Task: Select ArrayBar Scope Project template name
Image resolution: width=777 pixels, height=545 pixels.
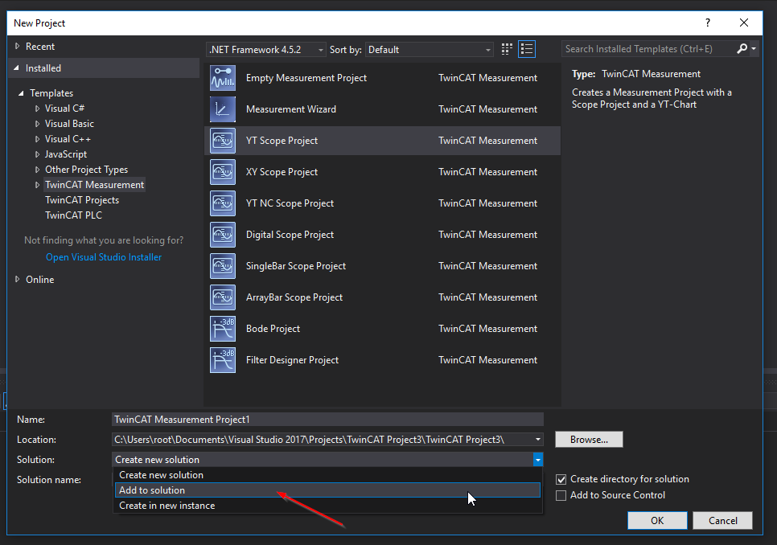Action: [x=294, y=297]
